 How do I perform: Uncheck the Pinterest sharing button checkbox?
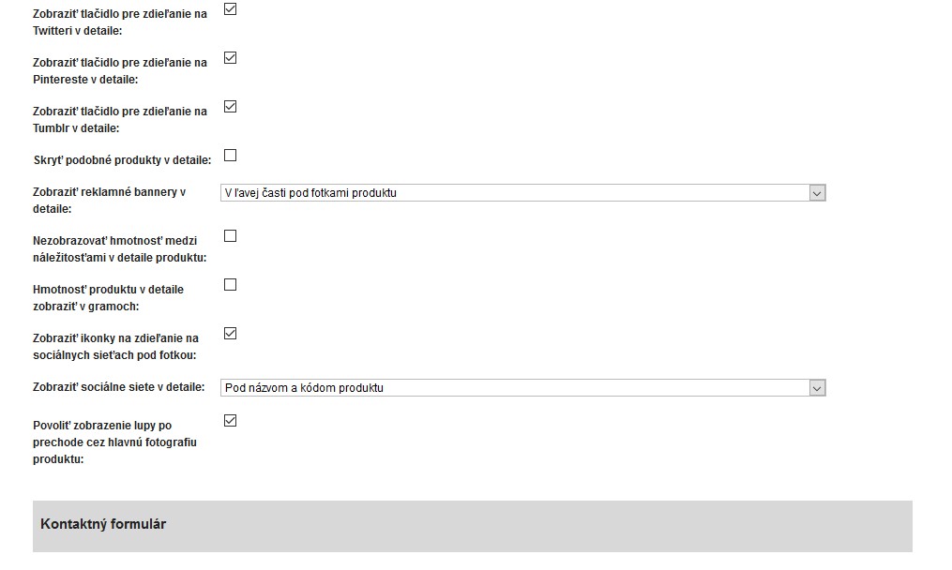(231, 58)
